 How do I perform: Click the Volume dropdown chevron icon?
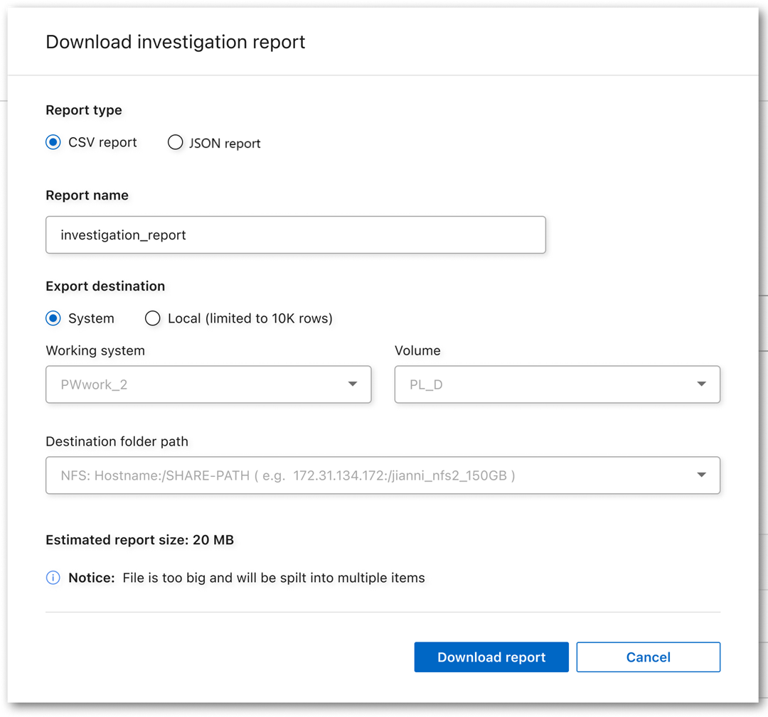click(702, 384)
